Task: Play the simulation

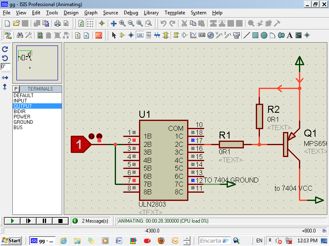Action: [x=12, y=221]
